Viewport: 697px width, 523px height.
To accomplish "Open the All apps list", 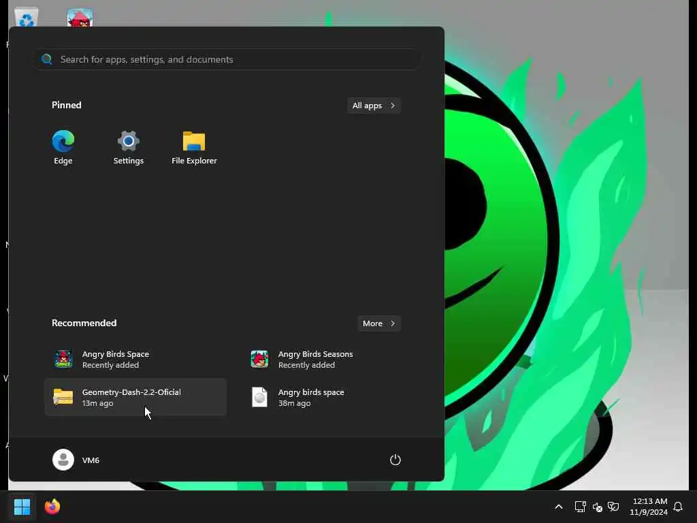I will [374, 106].
